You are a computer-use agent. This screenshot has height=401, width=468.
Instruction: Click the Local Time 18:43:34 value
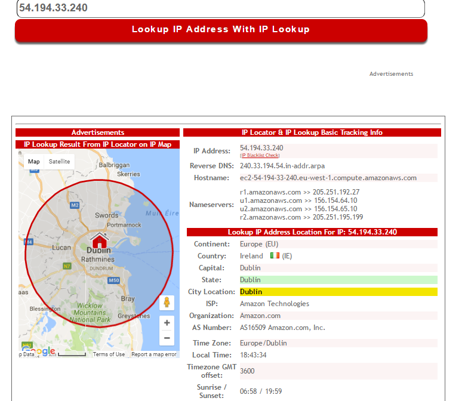tap(253, 355)
